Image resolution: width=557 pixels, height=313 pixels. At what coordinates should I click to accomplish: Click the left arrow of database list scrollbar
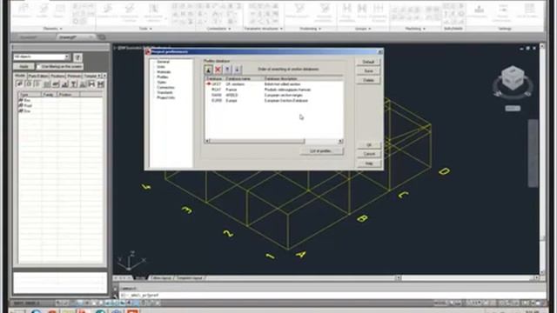(x=207, y=141)
